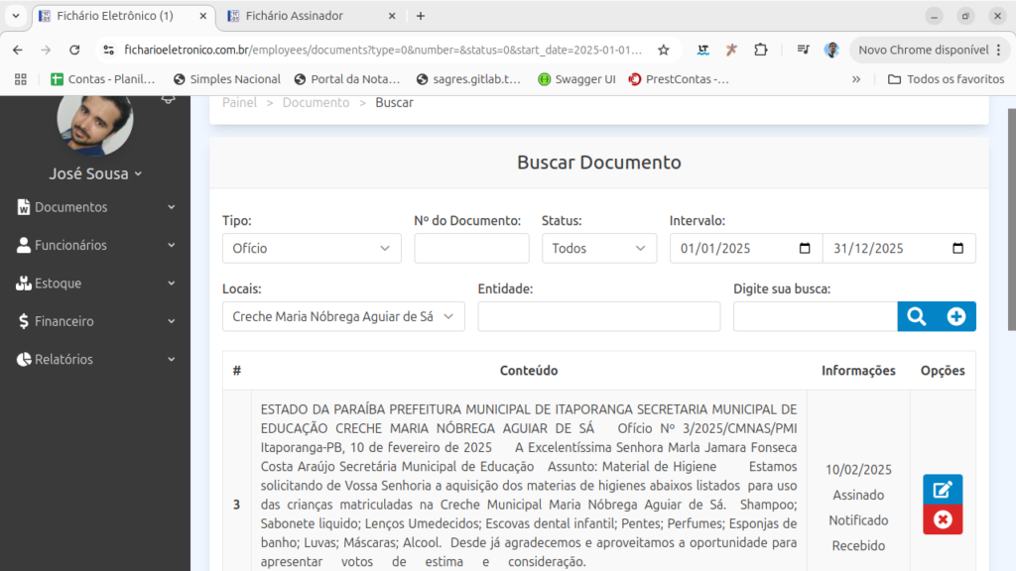Expand the José Sousa user menu
The width and height of the screenshot is (1016, 571).
tap(95, 174)
